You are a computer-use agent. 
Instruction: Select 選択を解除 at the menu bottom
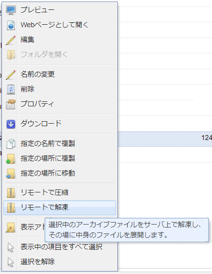(x=60, y=262)
